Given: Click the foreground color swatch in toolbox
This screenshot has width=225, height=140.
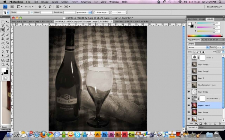Looking at the screenshot, I should pos(3,70).
